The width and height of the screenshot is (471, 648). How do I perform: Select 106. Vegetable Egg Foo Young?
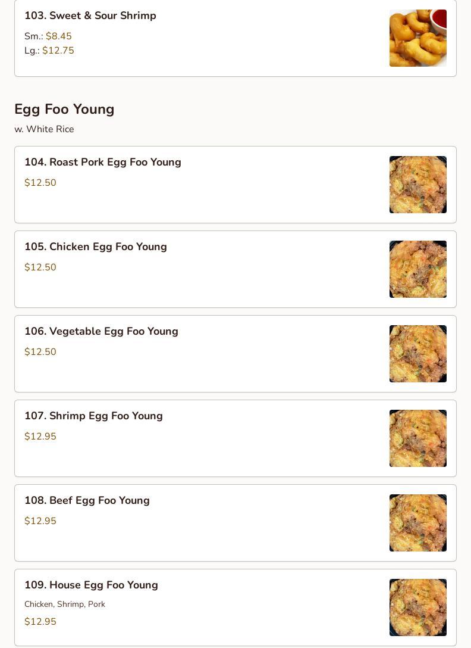click(101, 331)
